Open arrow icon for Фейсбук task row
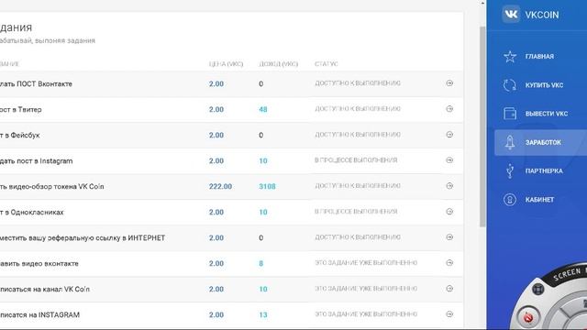Screen dimensions: 587x330 [449, 135]
